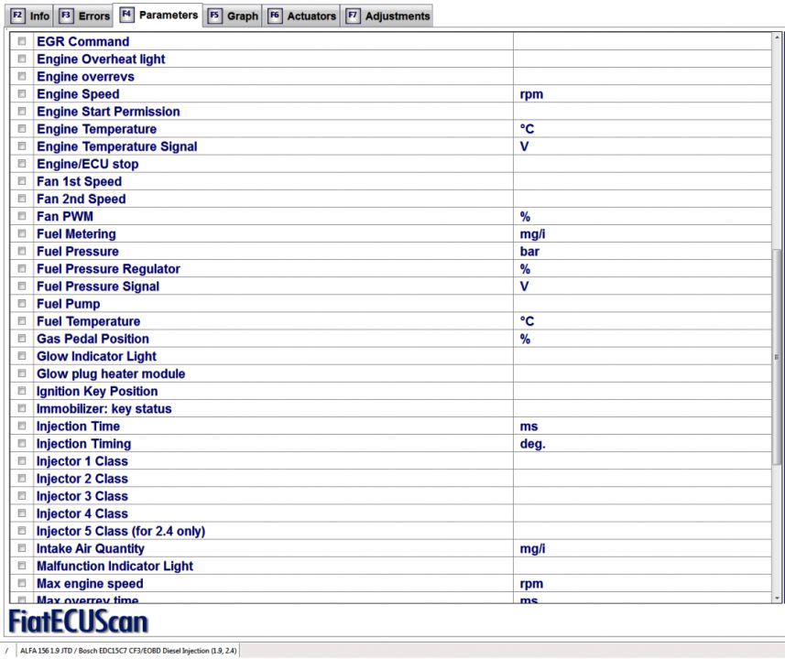Select the Injector 2 Class row label
This screenshot has height=659, width=785.
point(82,479)
